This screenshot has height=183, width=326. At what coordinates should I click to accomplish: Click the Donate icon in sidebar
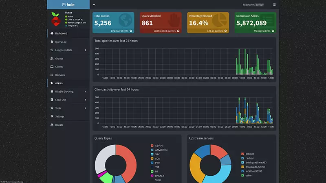tap(52, 125)
